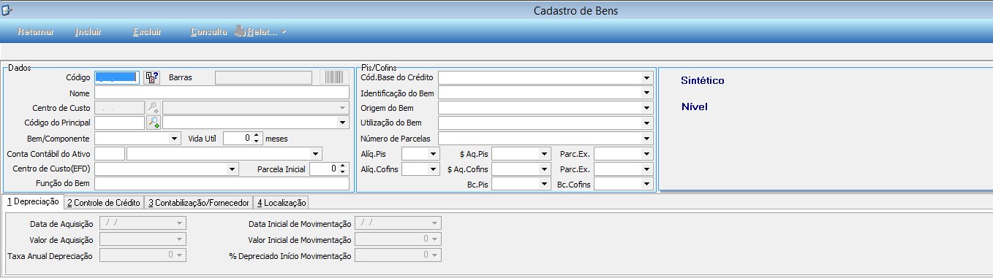Screen dimensions: 993x278
Task: Select the 3 Contabilização/Fornecedor tab
Action: point(199,203)
